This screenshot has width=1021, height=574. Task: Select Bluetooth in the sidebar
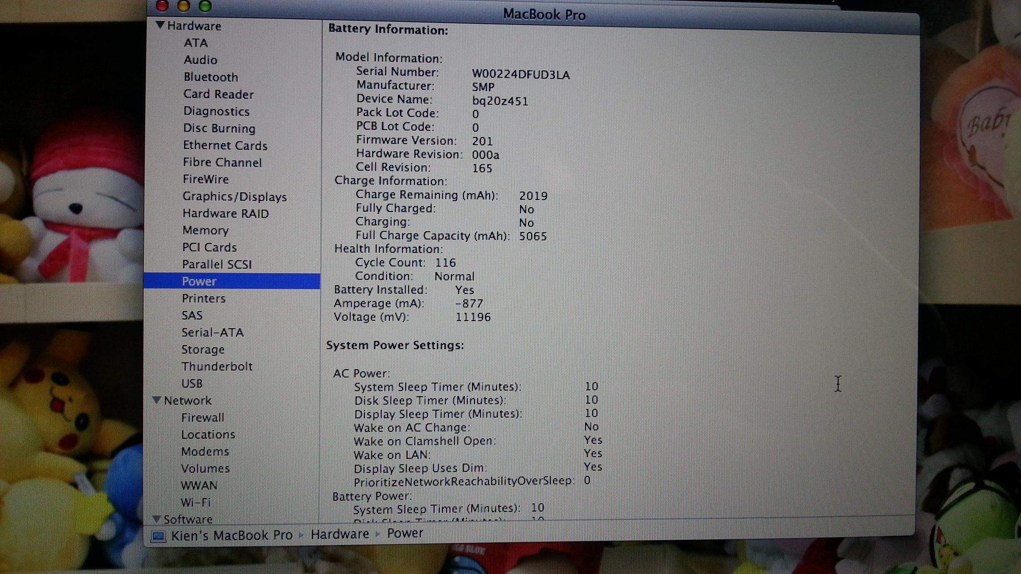click(x=210, y=77)
